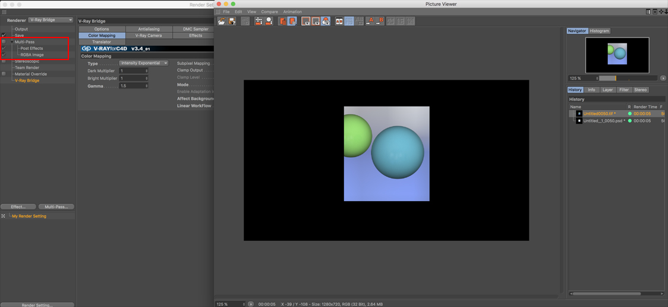Click the render region icon in toolbar
The width and height of the screenshot is (668, 307).
259,21
